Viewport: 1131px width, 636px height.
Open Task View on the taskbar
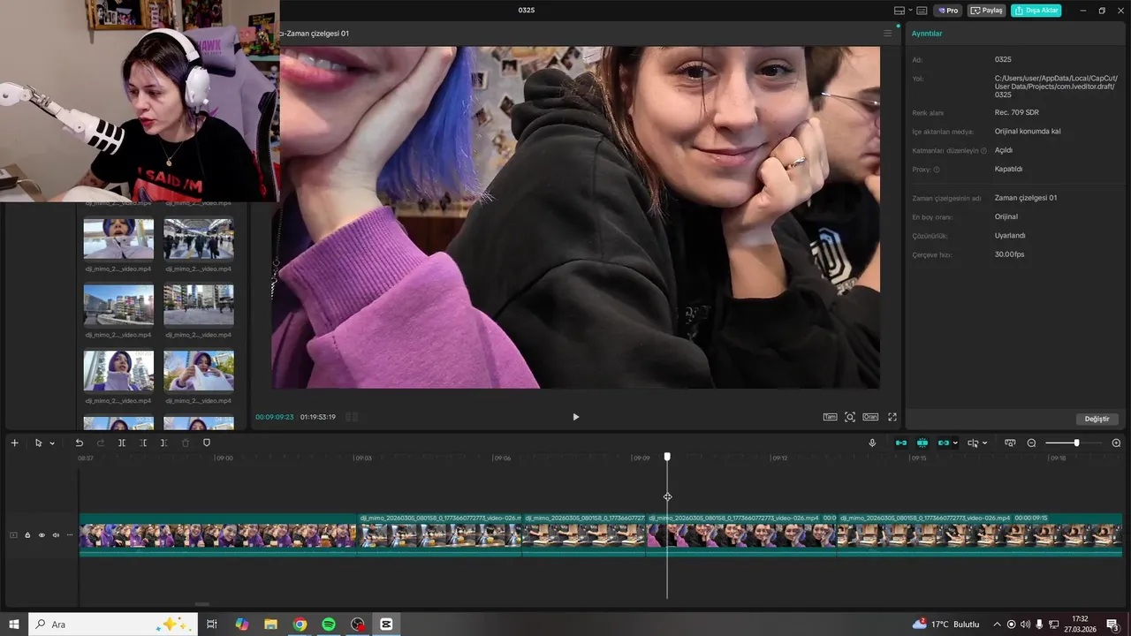212,625
